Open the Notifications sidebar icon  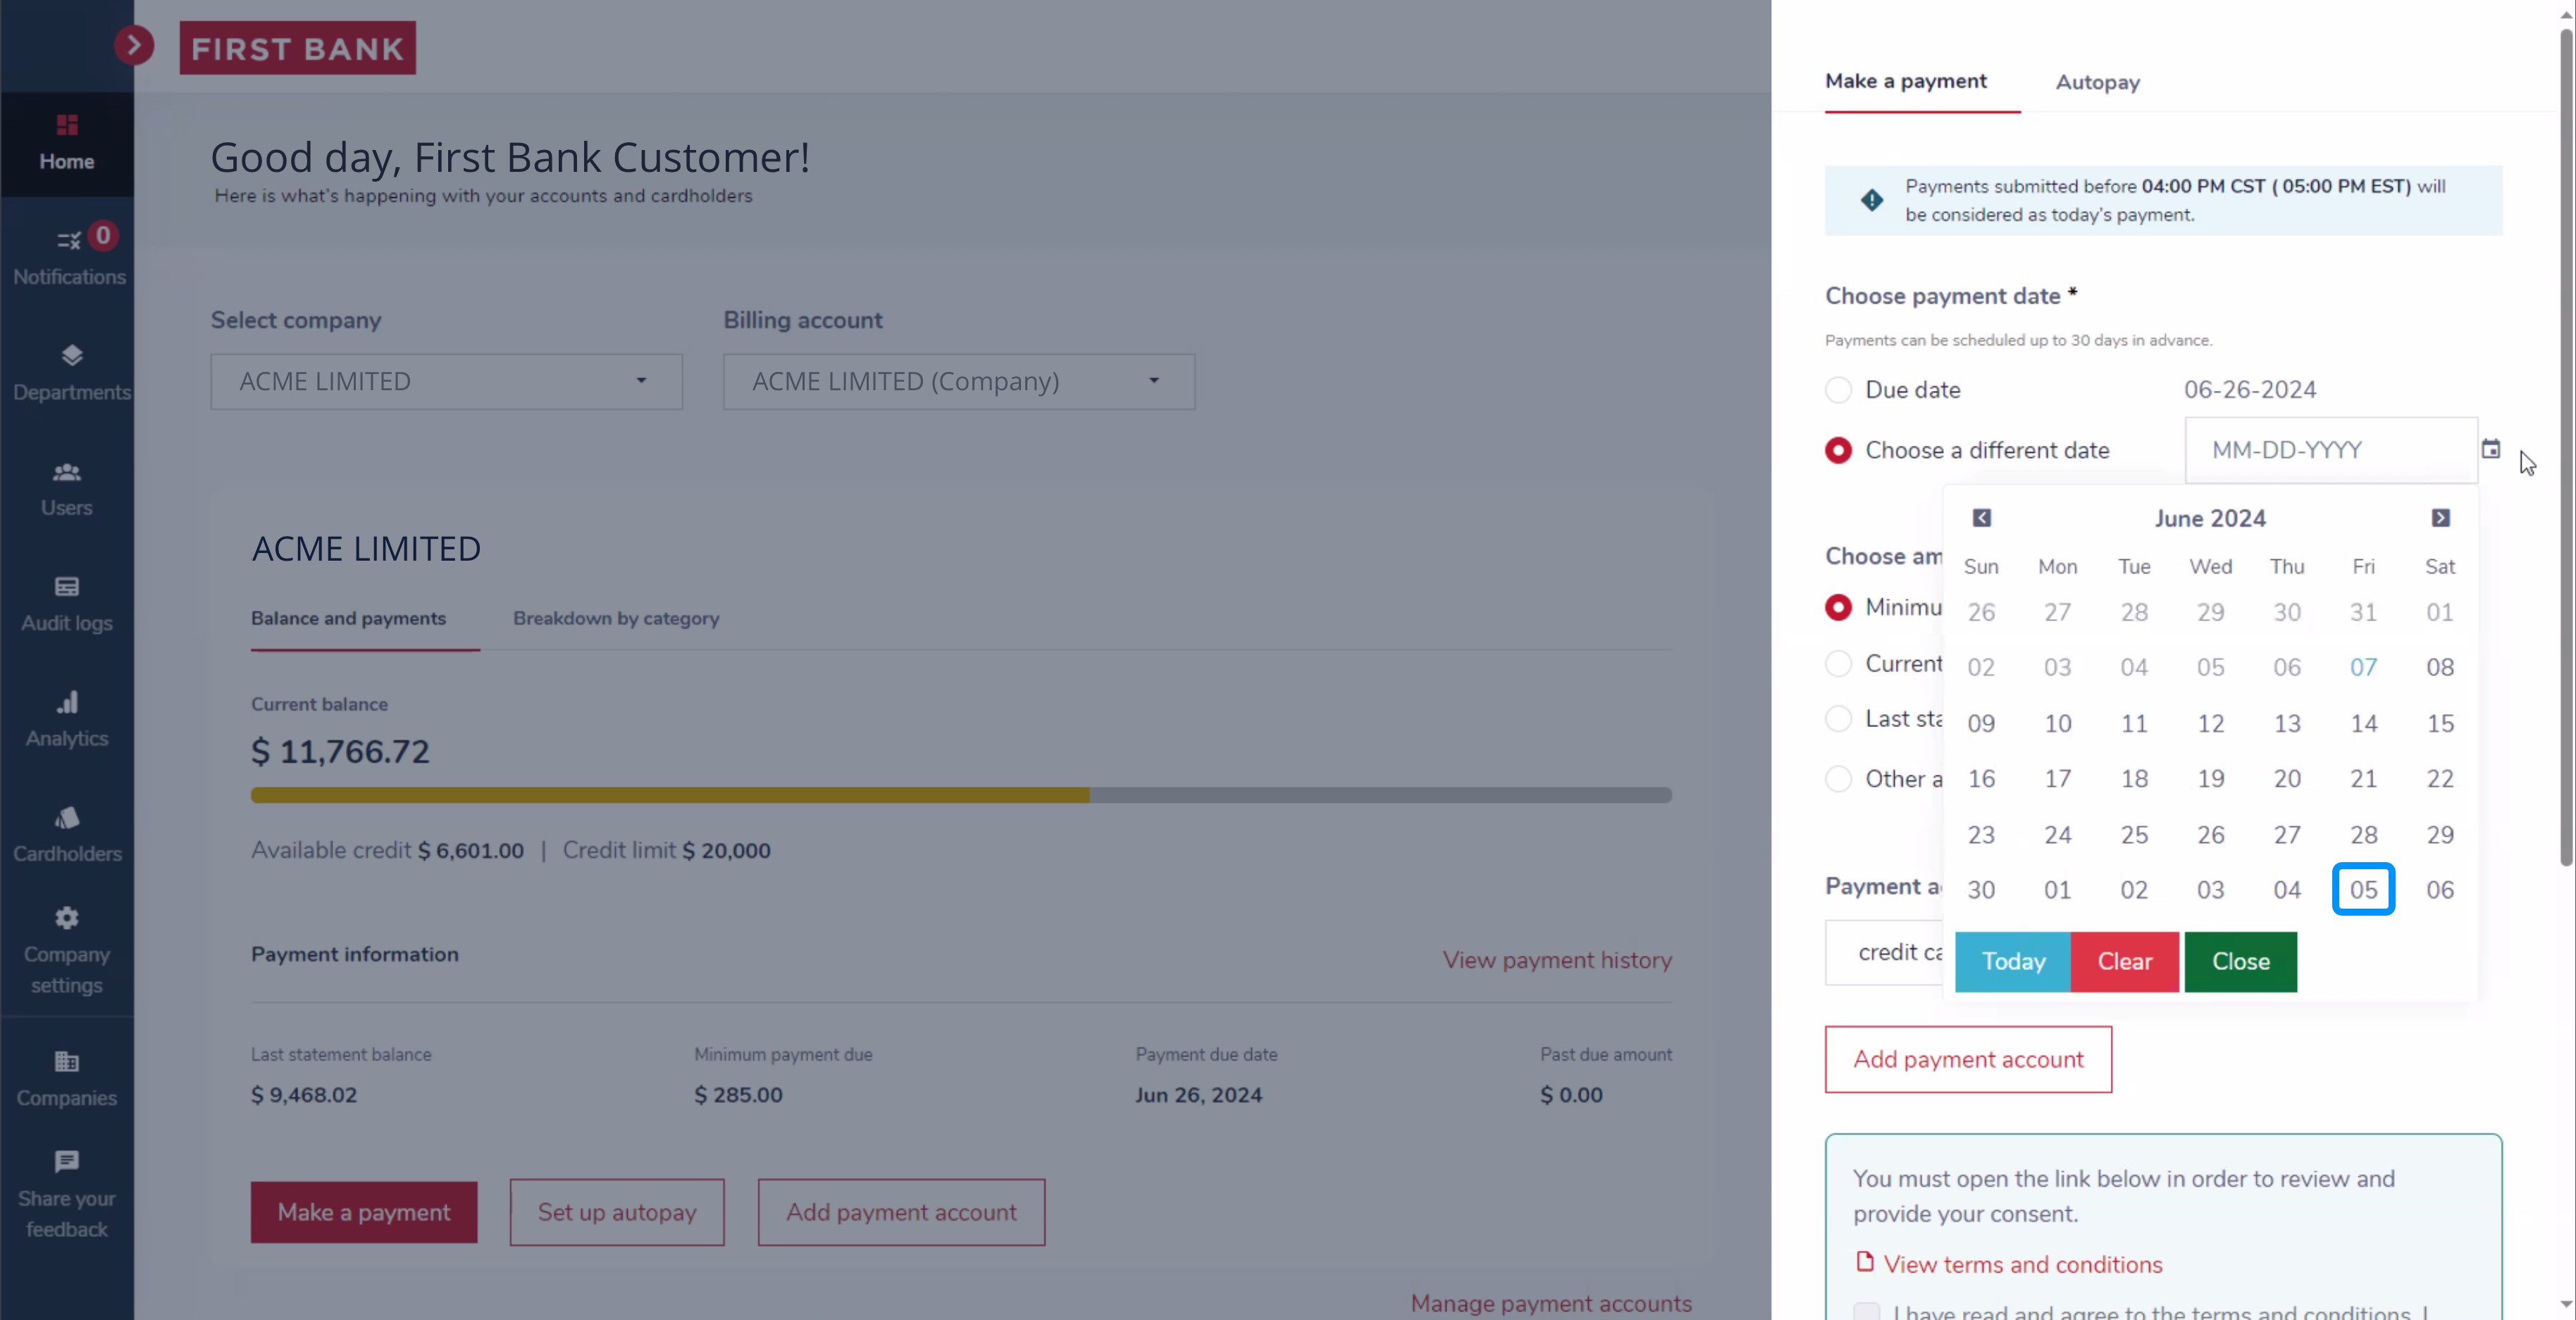click(69, 240)
